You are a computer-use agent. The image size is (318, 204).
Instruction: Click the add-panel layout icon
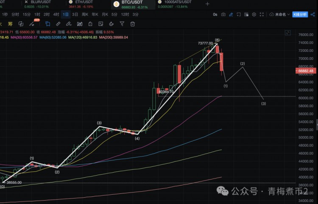pyautogui.click(x=239, y=14)
